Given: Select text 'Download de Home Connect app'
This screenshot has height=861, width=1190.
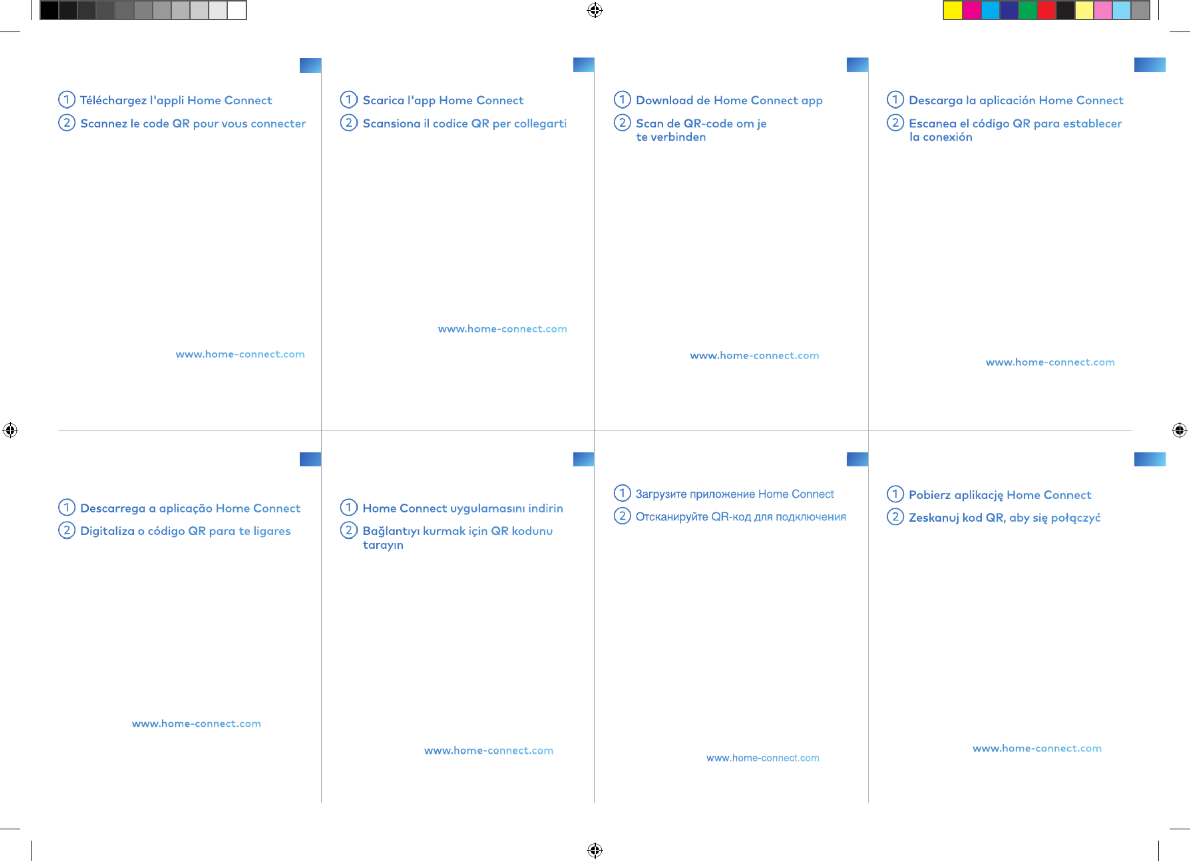Looking at the screenshot, I should (730, 100).
